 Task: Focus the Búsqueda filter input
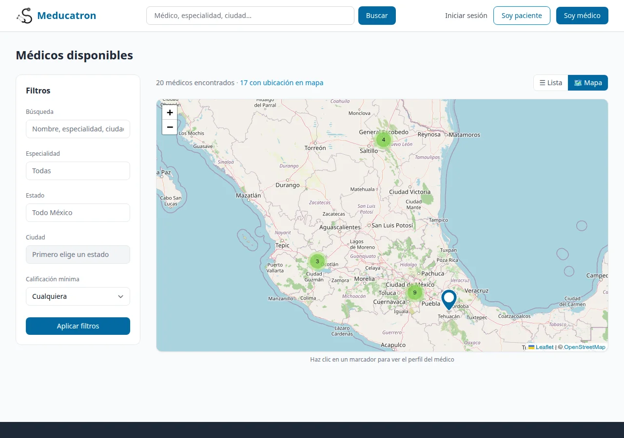78,129
